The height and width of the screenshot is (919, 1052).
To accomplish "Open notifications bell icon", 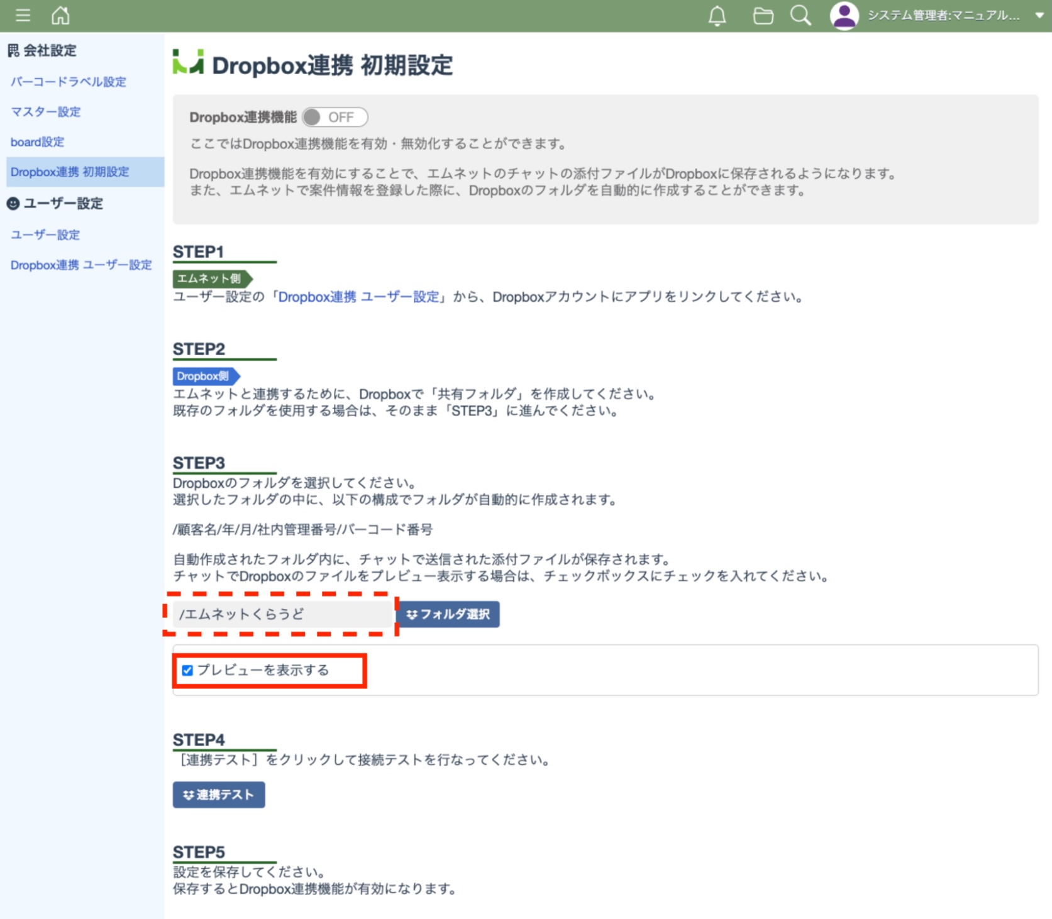I will (717, 16).
